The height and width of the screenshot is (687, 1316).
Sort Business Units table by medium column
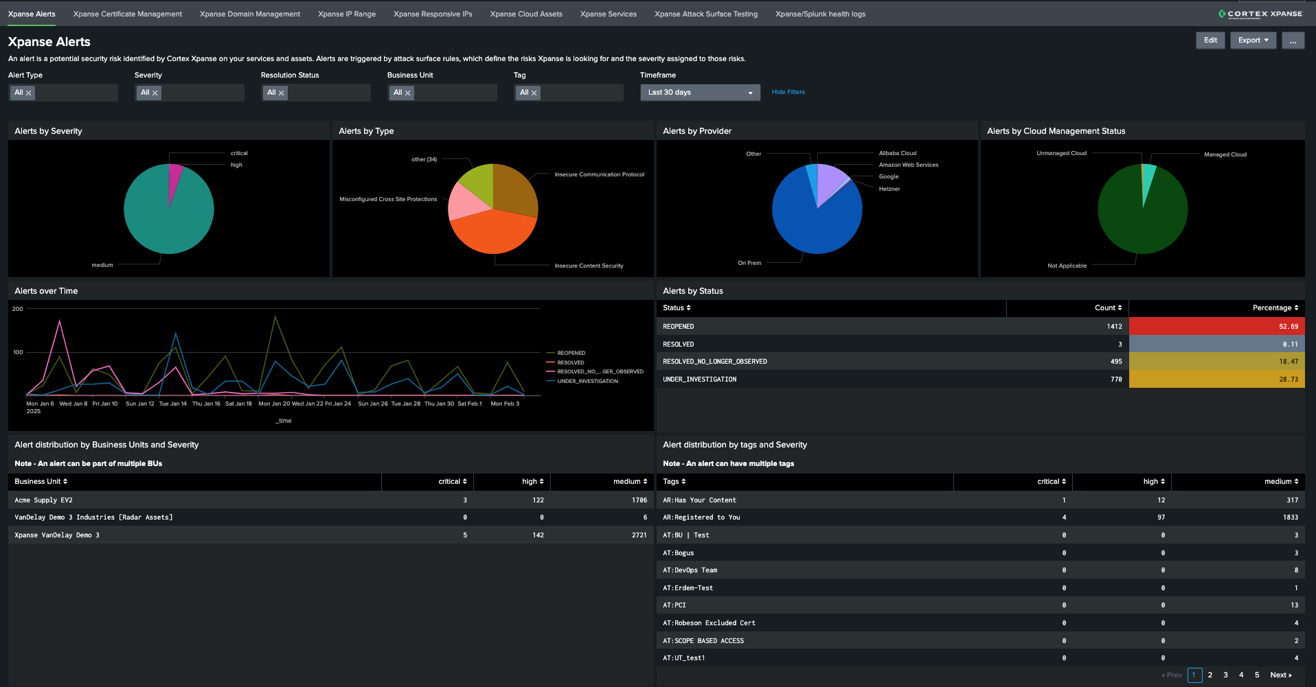[x=630, y=482]
